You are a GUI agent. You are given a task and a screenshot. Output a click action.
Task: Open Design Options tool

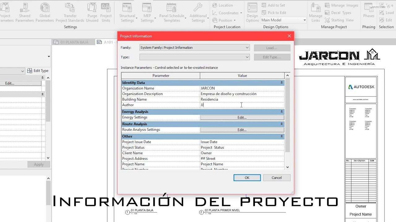[x=252, y=12]
